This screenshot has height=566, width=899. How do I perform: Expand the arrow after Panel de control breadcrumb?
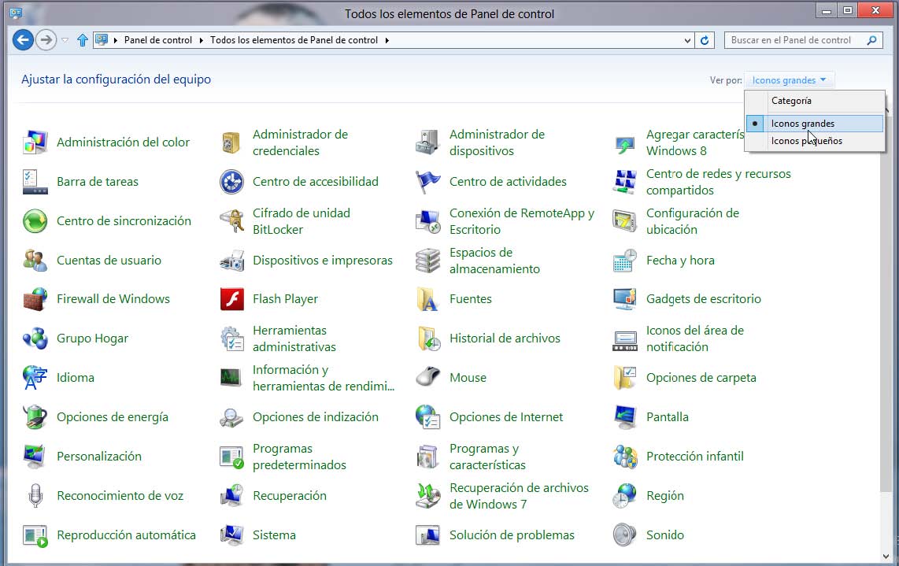pyautogui.click(x=202, y=40)
